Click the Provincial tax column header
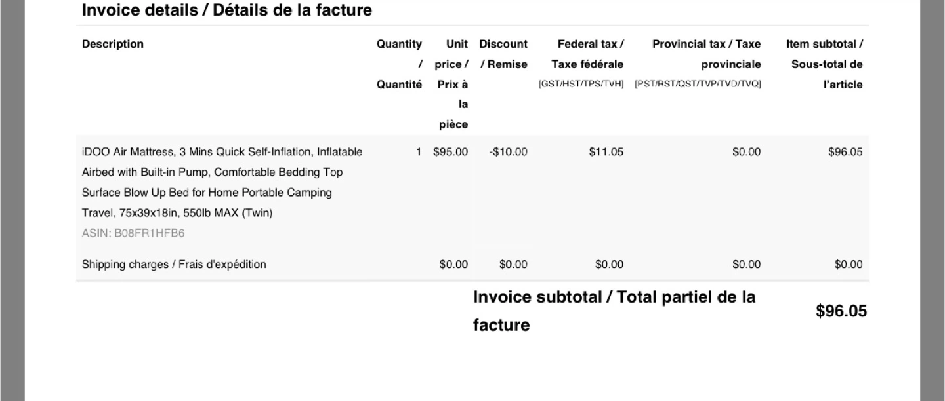This screenshot has width=945, height=401. point(706,54)
